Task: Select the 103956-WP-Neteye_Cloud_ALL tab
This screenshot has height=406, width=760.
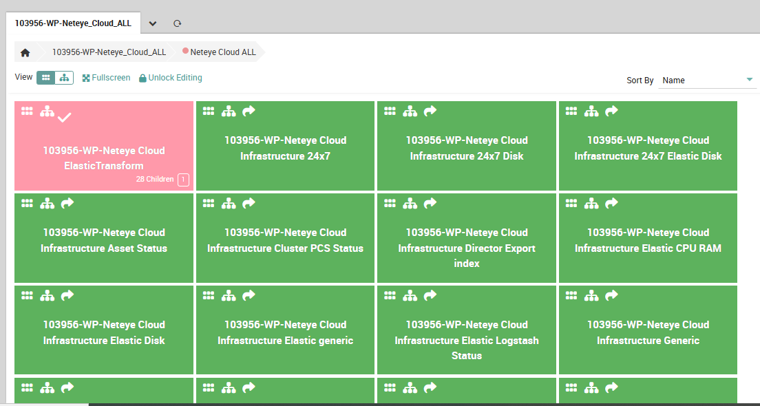Action: [73, 23]
